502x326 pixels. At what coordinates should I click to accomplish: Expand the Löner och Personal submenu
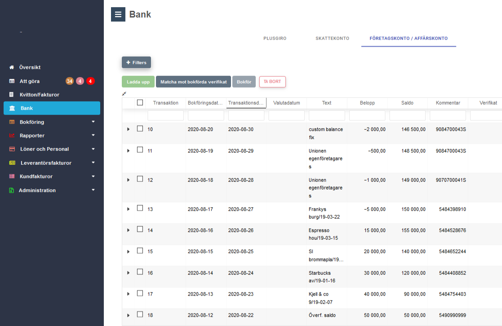pyautogui.click(x=93, y=149)
